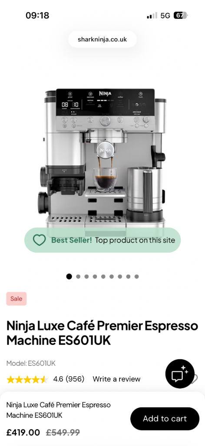
Task: Open the 4.6 (956) reviews count
Action: [69, 379]
